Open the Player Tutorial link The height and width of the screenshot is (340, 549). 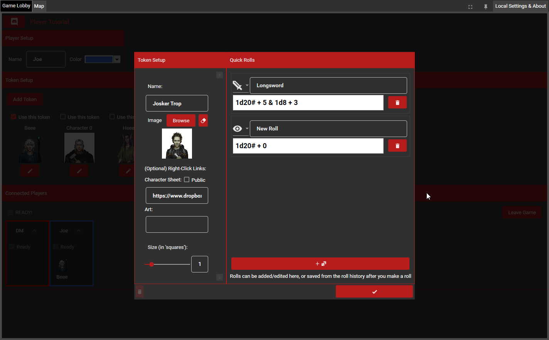tap(50, 22)
